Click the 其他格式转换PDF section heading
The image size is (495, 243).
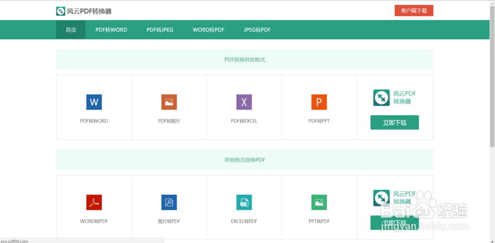245,160
